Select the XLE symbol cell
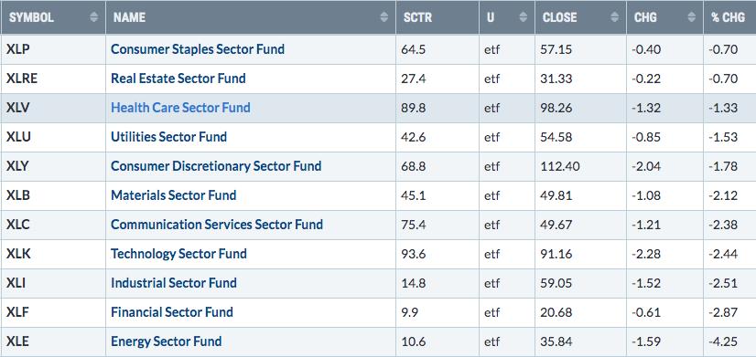Image resolution: width=756 pixels, height=357 pixels. [x=53, y=341]
